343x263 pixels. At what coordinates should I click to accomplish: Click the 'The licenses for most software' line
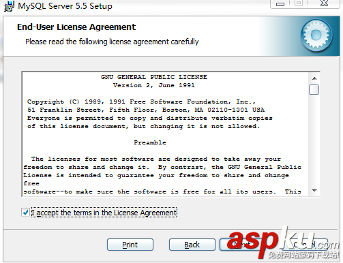click(156, 159)
